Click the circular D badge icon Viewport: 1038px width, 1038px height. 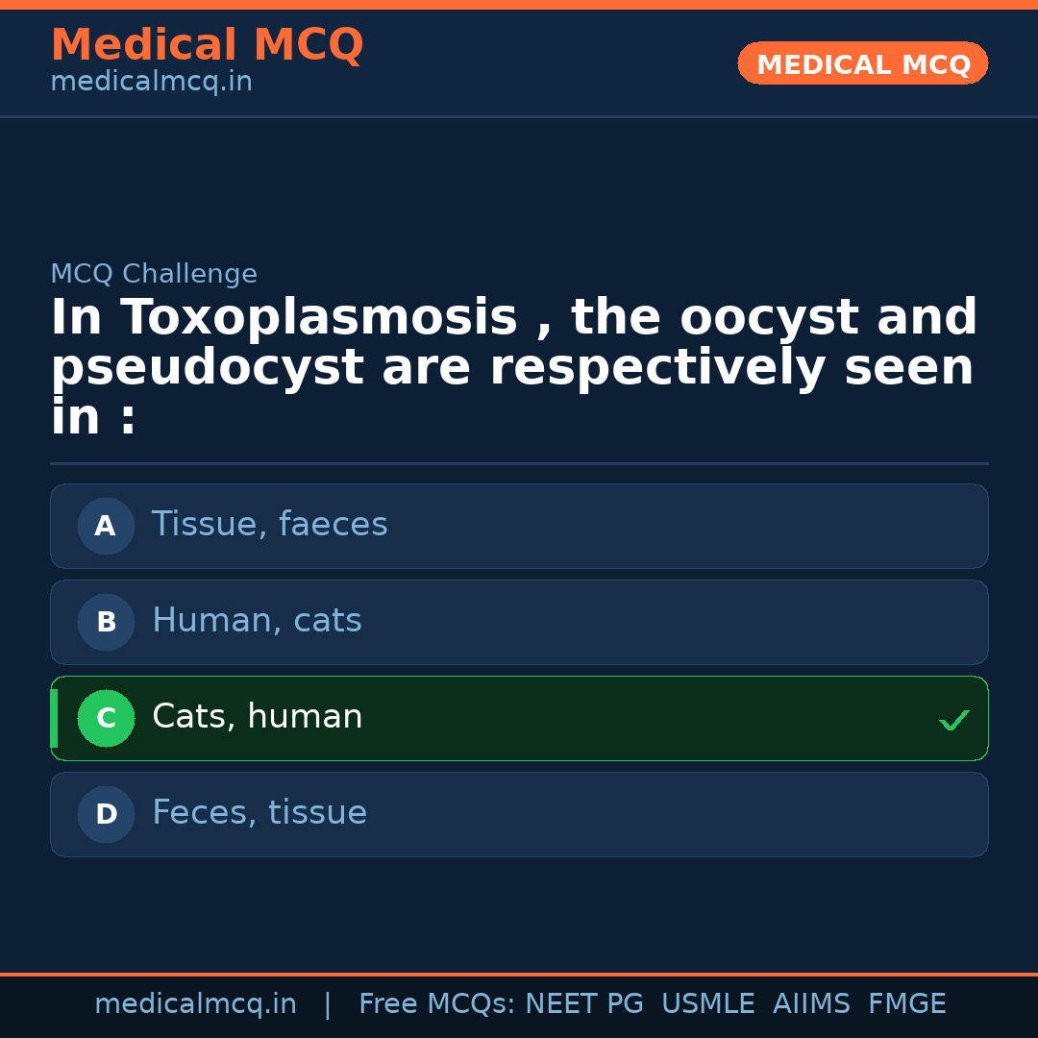106,814
